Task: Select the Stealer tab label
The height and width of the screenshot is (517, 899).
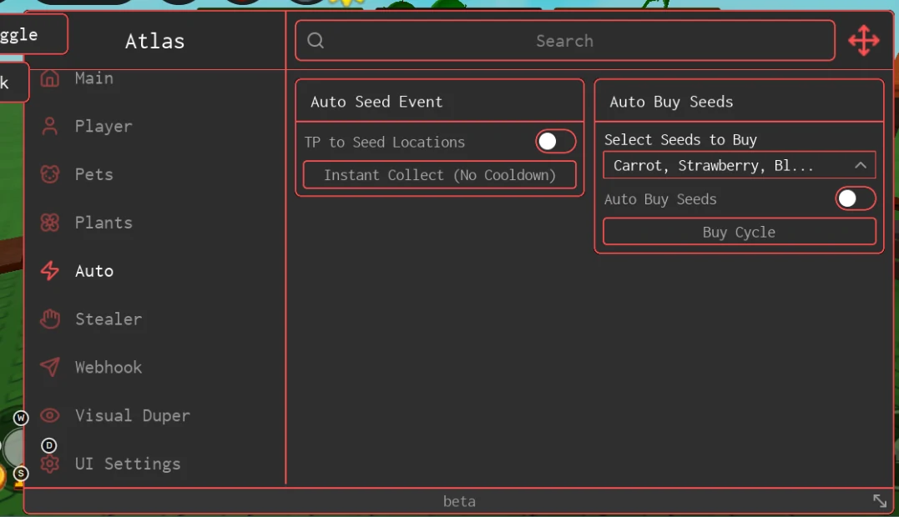Action: click(x=109, y=319)
